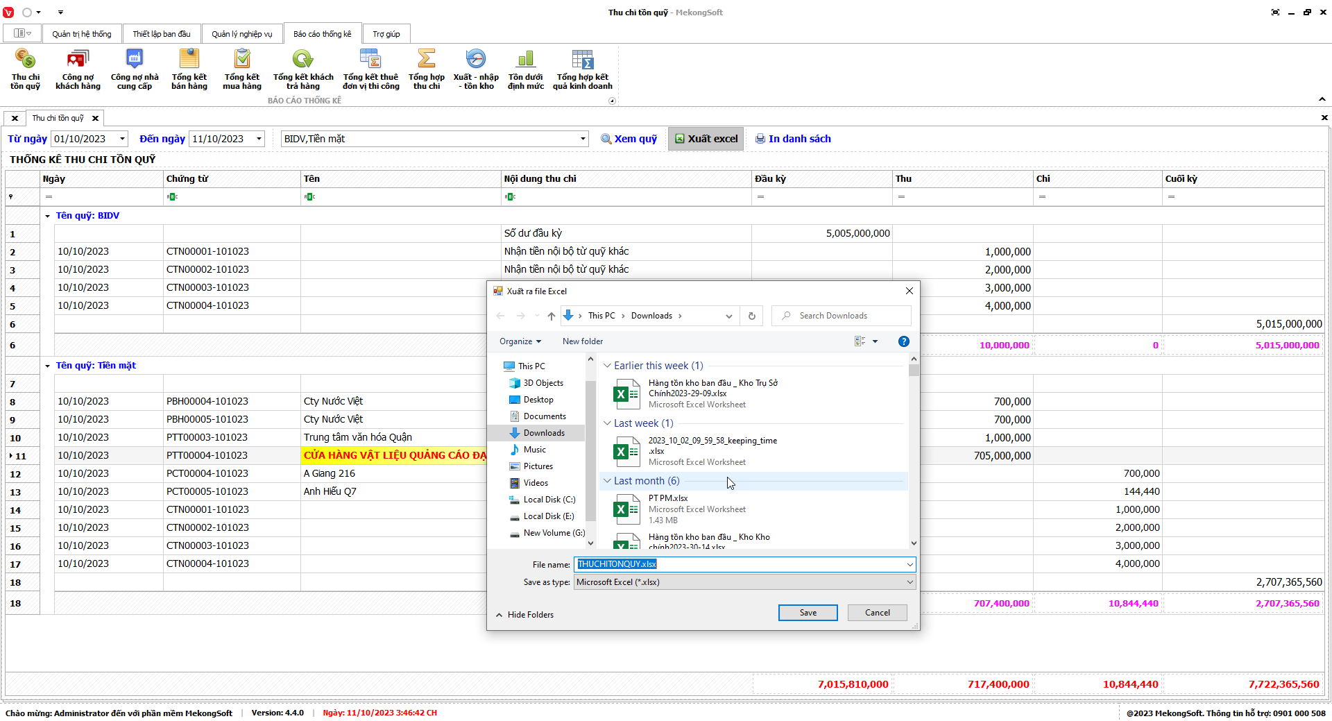Switch to Thiết lập ban đầu tab
The height and width of the screenshot is (721, 1332).
click(161, 34)
